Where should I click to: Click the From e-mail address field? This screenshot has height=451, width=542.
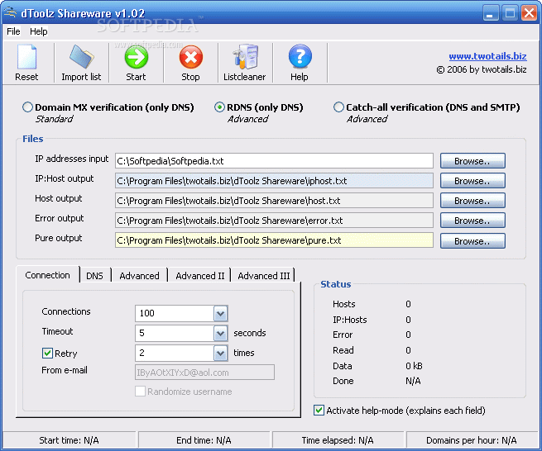[204, 373]
